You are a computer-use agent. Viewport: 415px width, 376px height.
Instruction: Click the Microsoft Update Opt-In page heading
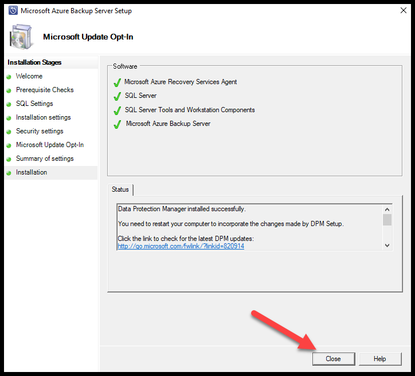click(x=88, y=37)
